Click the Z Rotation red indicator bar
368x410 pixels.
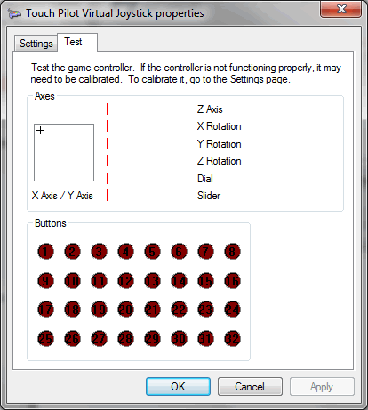tap(107, 161)
